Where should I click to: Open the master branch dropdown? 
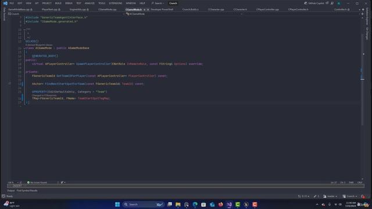[x=330, y=196]
